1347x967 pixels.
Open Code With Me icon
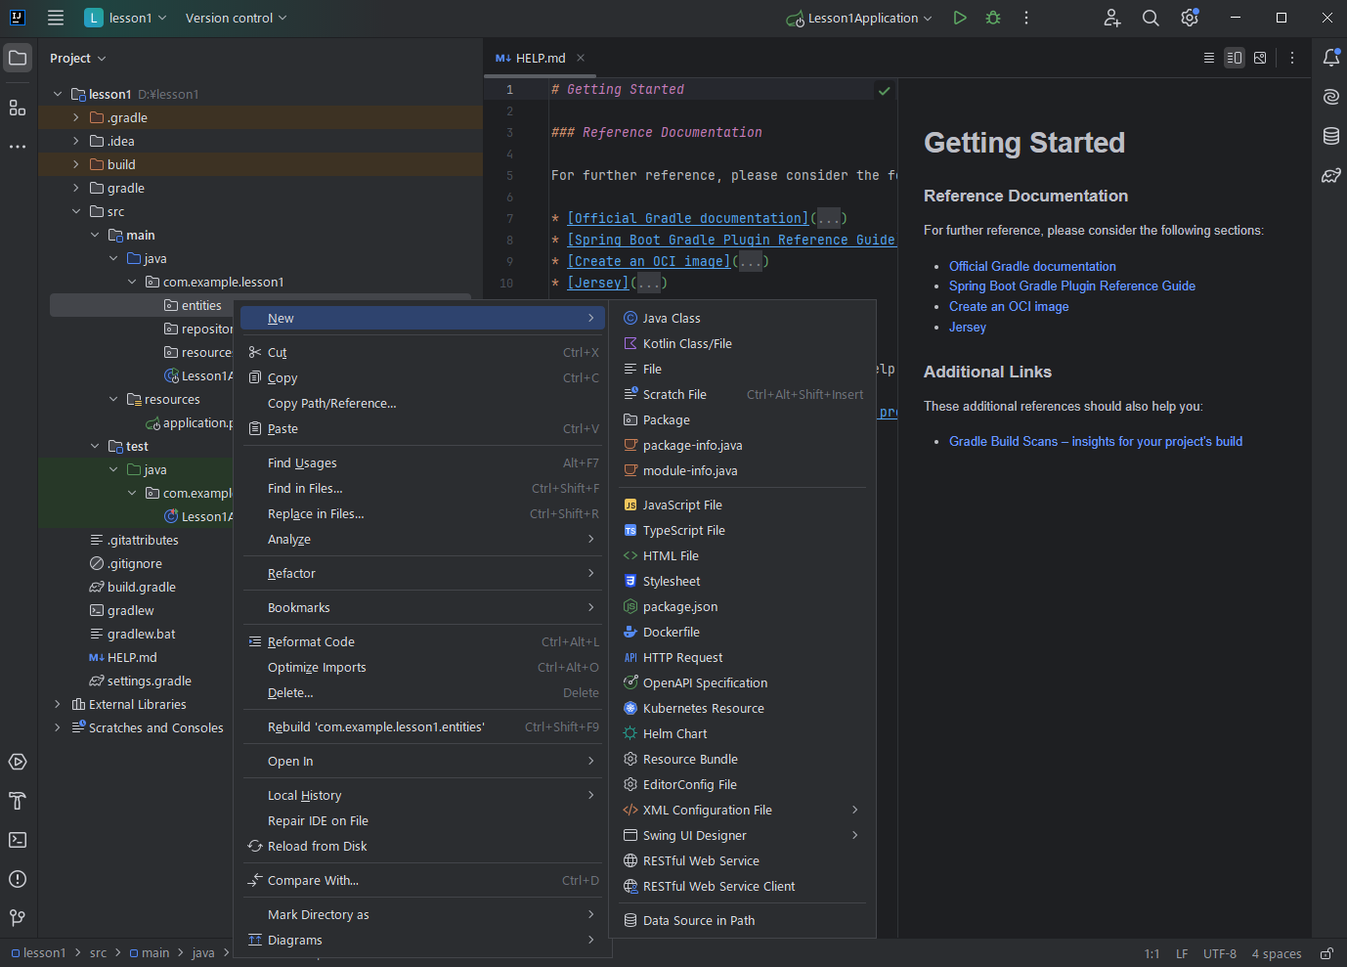tap(1112, 18)
